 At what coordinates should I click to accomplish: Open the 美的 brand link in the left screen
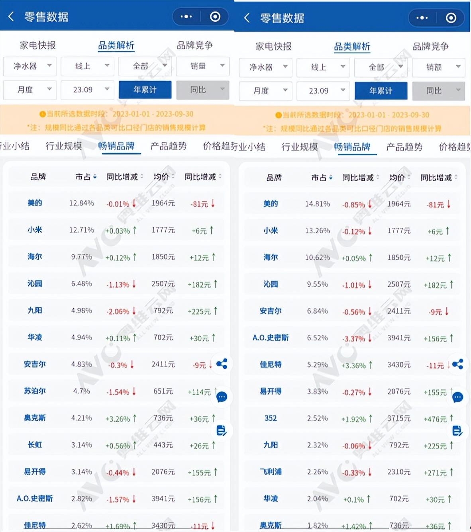pyautogui.click(x=35, y=203)
